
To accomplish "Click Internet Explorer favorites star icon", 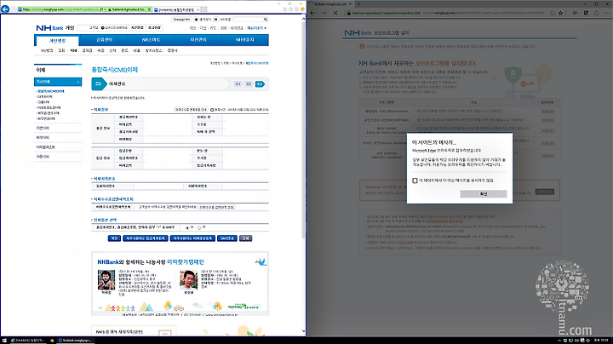I will point(291,9).
